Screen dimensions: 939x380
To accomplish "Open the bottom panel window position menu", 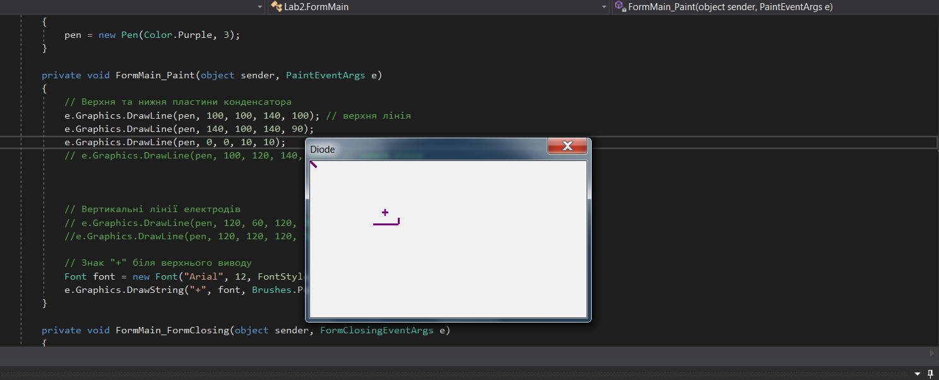I will tap(918, 374).
